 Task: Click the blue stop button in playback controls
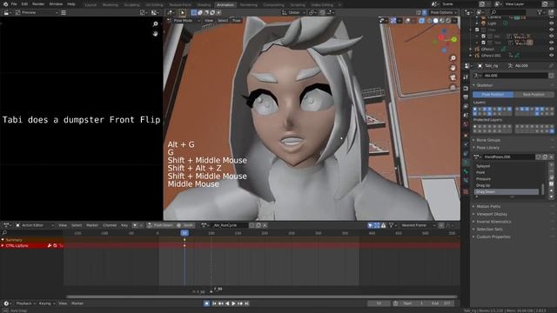pyautogui.click(x=207, y=303)
